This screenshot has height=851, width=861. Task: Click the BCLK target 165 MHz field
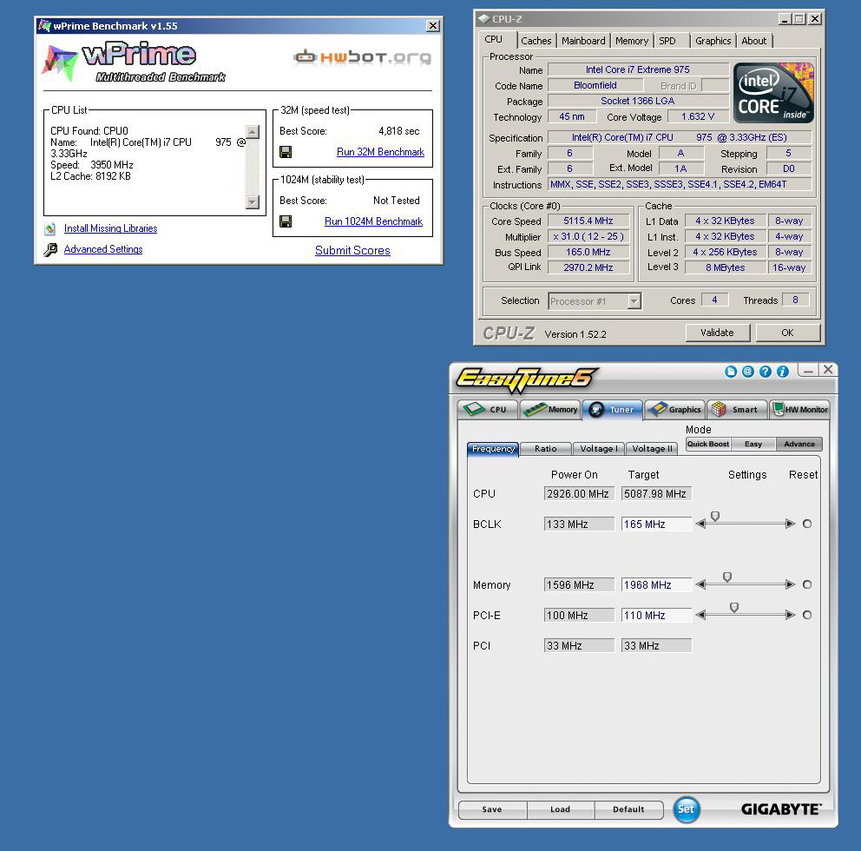pos(656,524)
